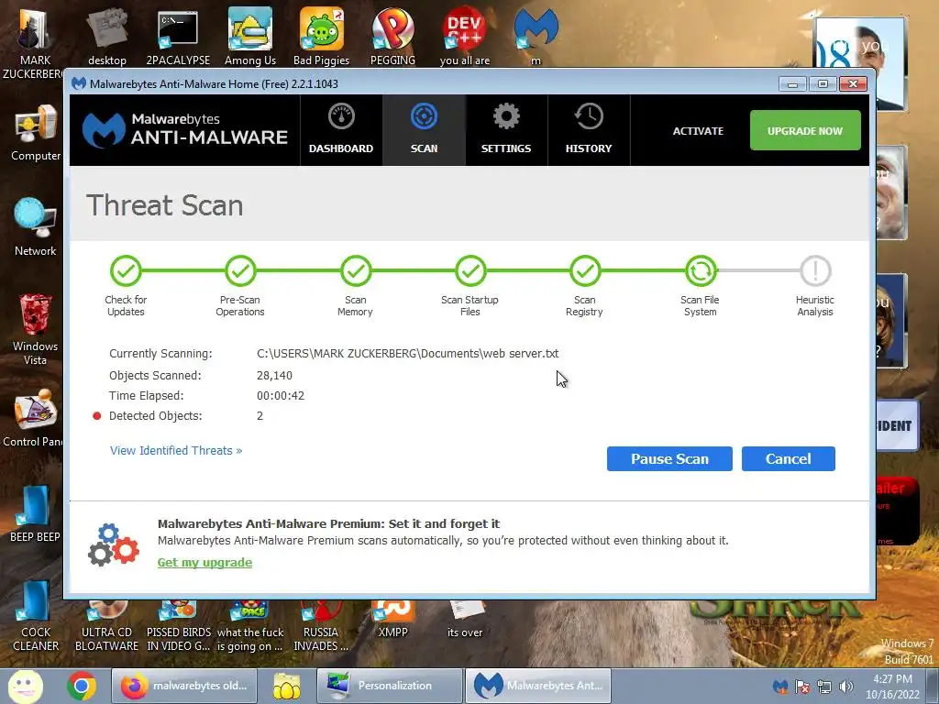Pause the running scan
This screenshot has width=939, height=704.
coord(669,458)
